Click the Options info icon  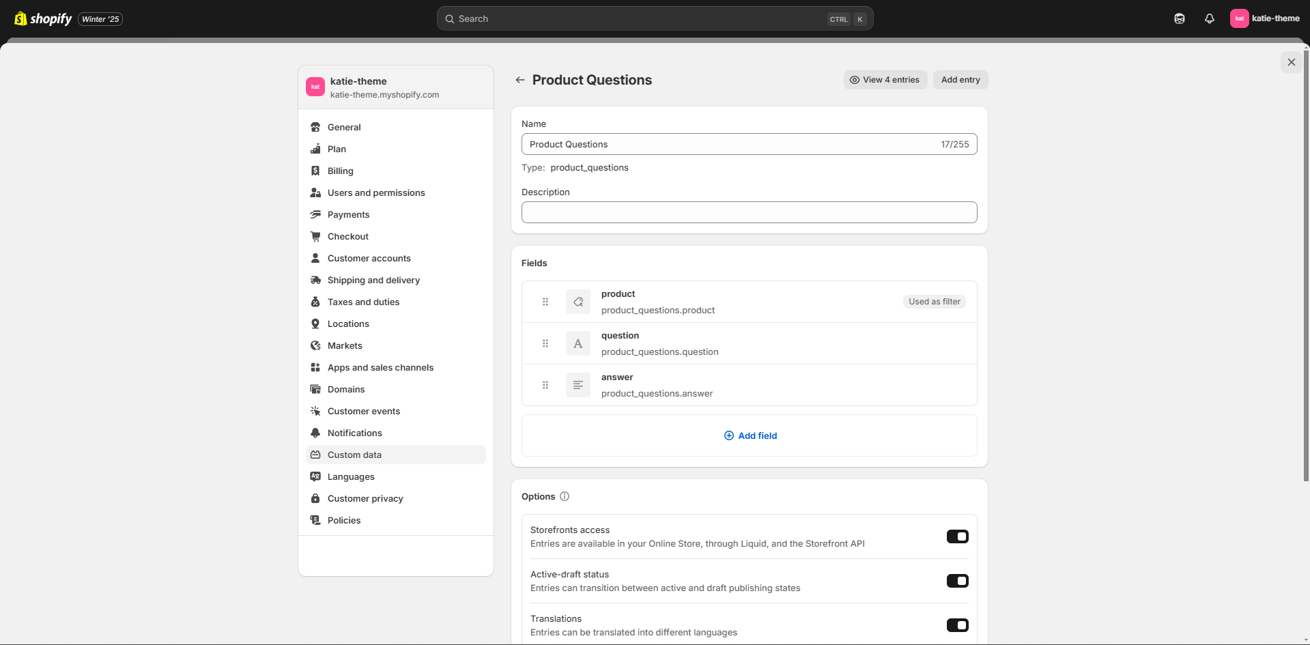(565, 496)
